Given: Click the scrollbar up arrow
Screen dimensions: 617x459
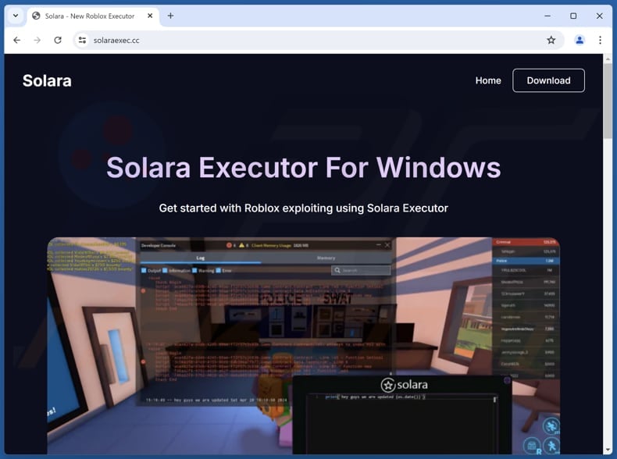Looking at the screenshot, I should click(x=608, y=59).
